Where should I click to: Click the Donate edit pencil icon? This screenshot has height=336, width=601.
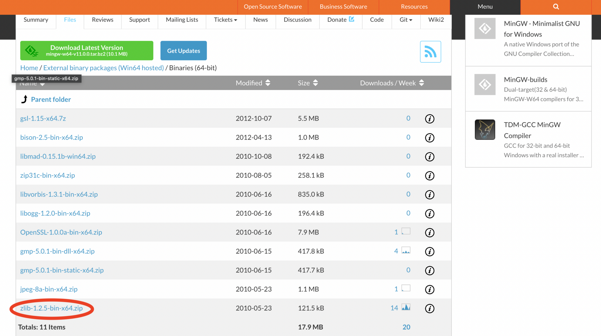click(352, 19)
